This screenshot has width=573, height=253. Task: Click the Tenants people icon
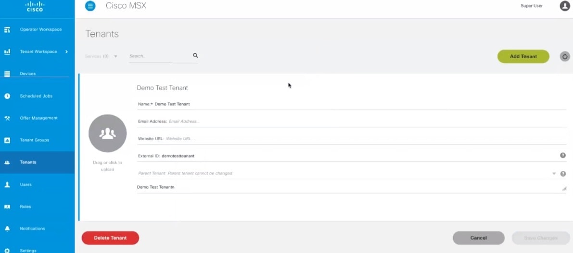(7, 163)
